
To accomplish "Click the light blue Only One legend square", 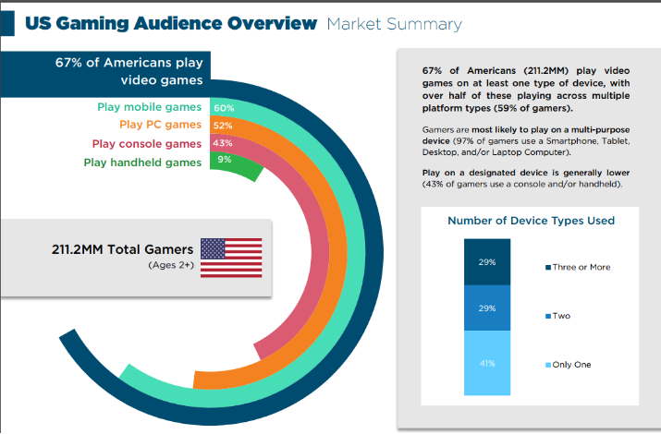I will tap(546, 365).
